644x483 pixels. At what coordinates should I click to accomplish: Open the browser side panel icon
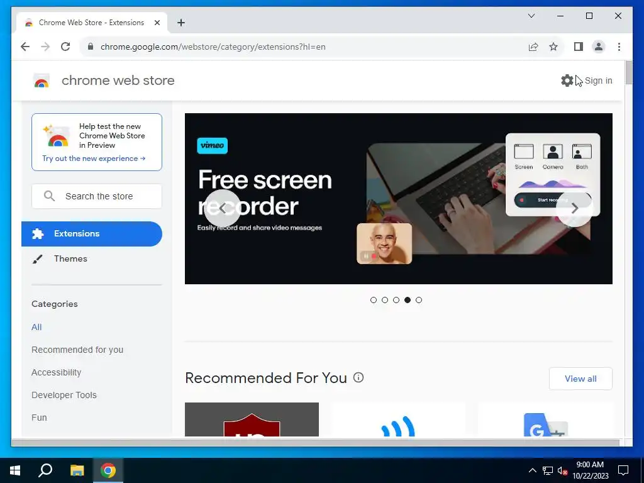coord(579,47)
